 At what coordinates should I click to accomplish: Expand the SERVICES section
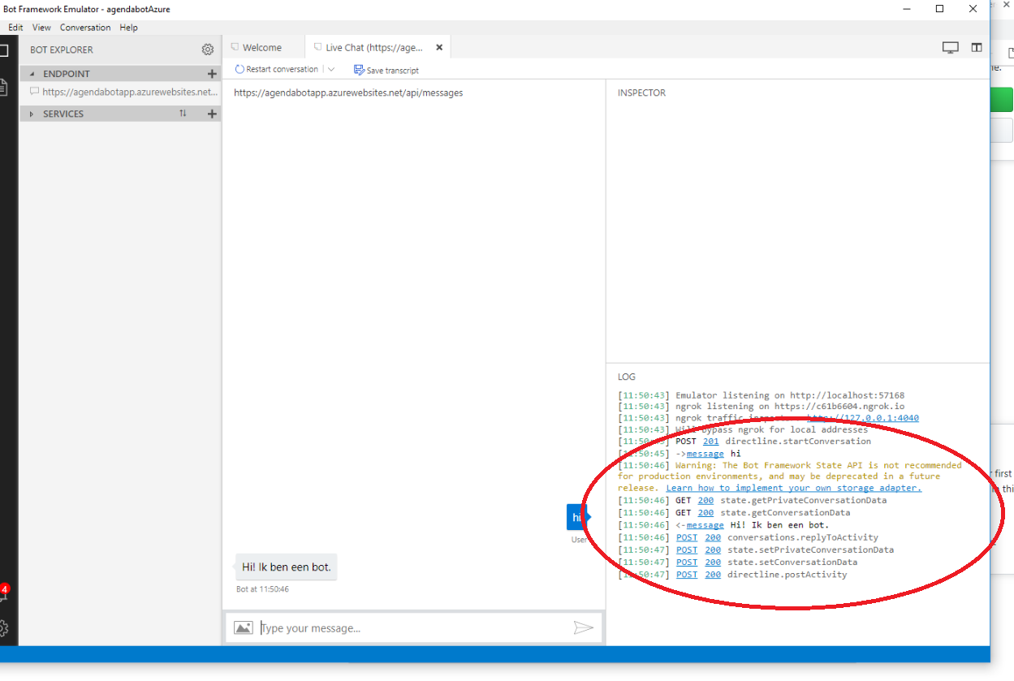(32, 114)
